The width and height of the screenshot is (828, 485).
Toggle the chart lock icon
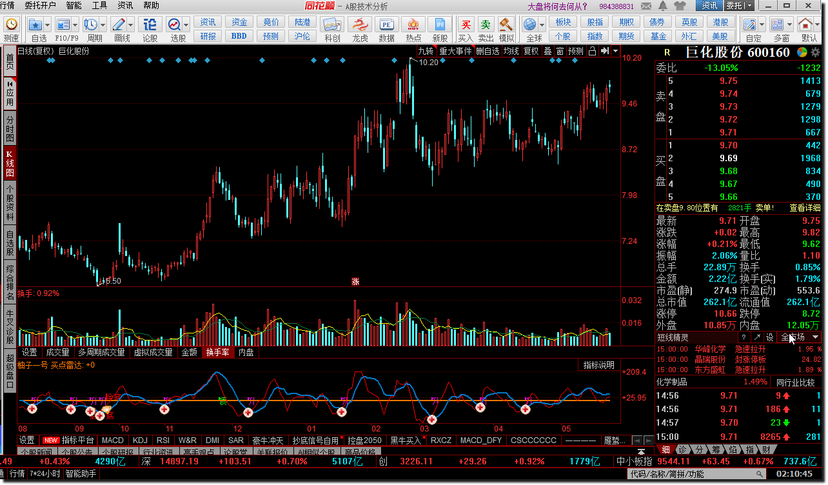click(x=592, y=51)
